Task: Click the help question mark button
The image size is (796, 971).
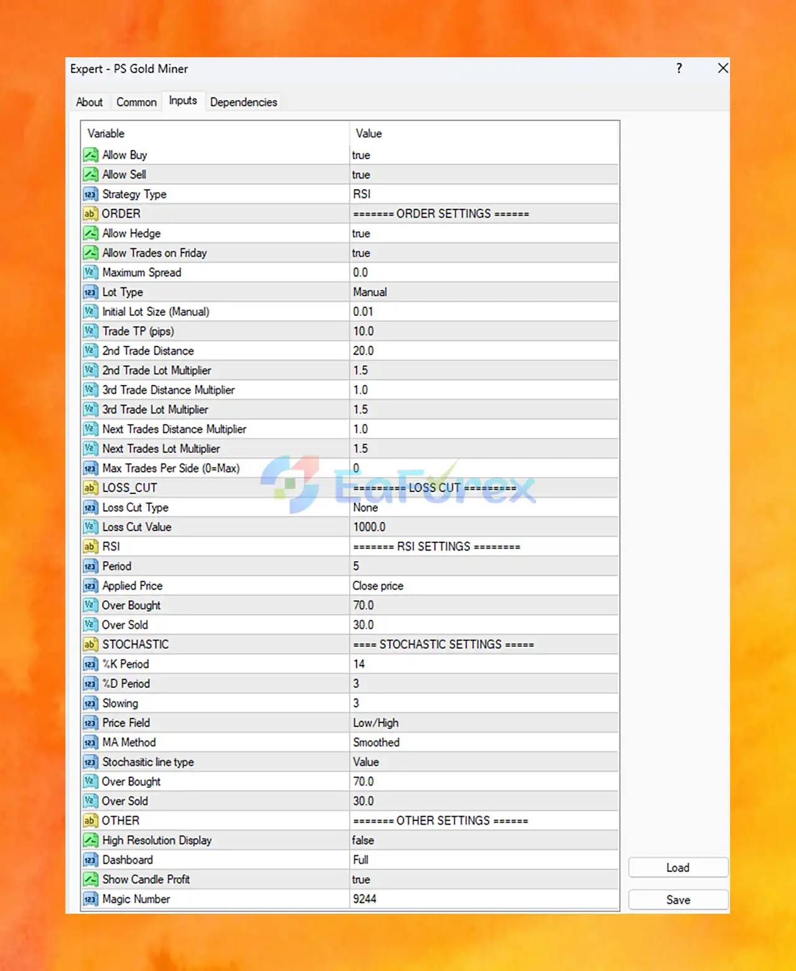Action: (x=679, y=68)
